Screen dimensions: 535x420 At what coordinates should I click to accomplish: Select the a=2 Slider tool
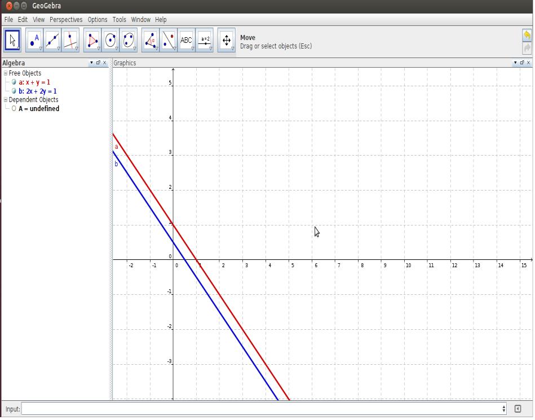(205, 40)
